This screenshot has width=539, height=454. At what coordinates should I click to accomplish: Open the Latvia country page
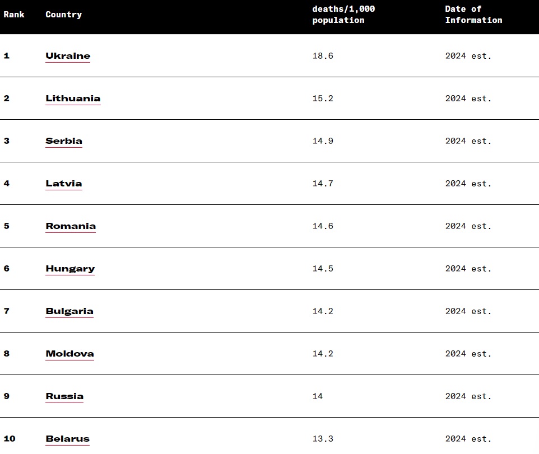point(64,184)
